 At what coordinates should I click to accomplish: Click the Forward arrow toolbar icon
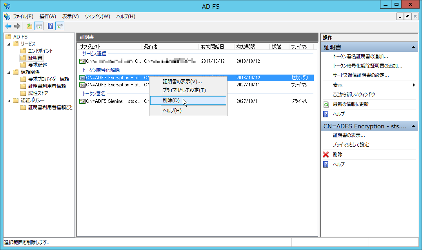(17, 26)
